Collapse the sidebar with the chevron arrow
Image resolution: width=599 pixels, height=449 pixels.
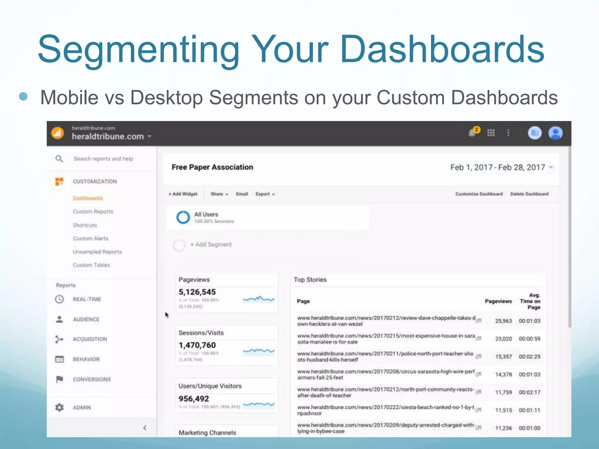coord(145,428)
